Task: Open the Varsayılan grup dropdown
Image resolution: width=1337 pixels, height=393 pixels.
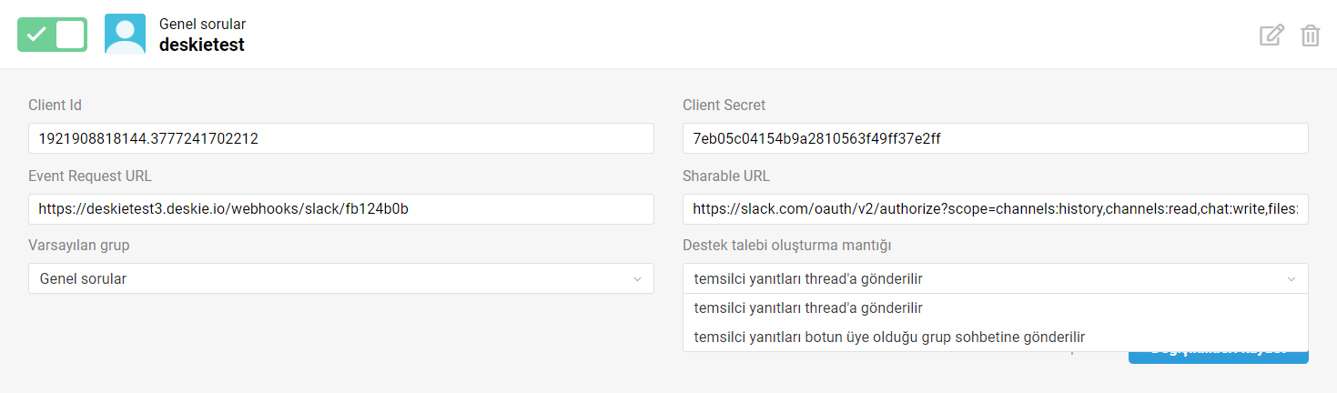Action: click(341, 278)
